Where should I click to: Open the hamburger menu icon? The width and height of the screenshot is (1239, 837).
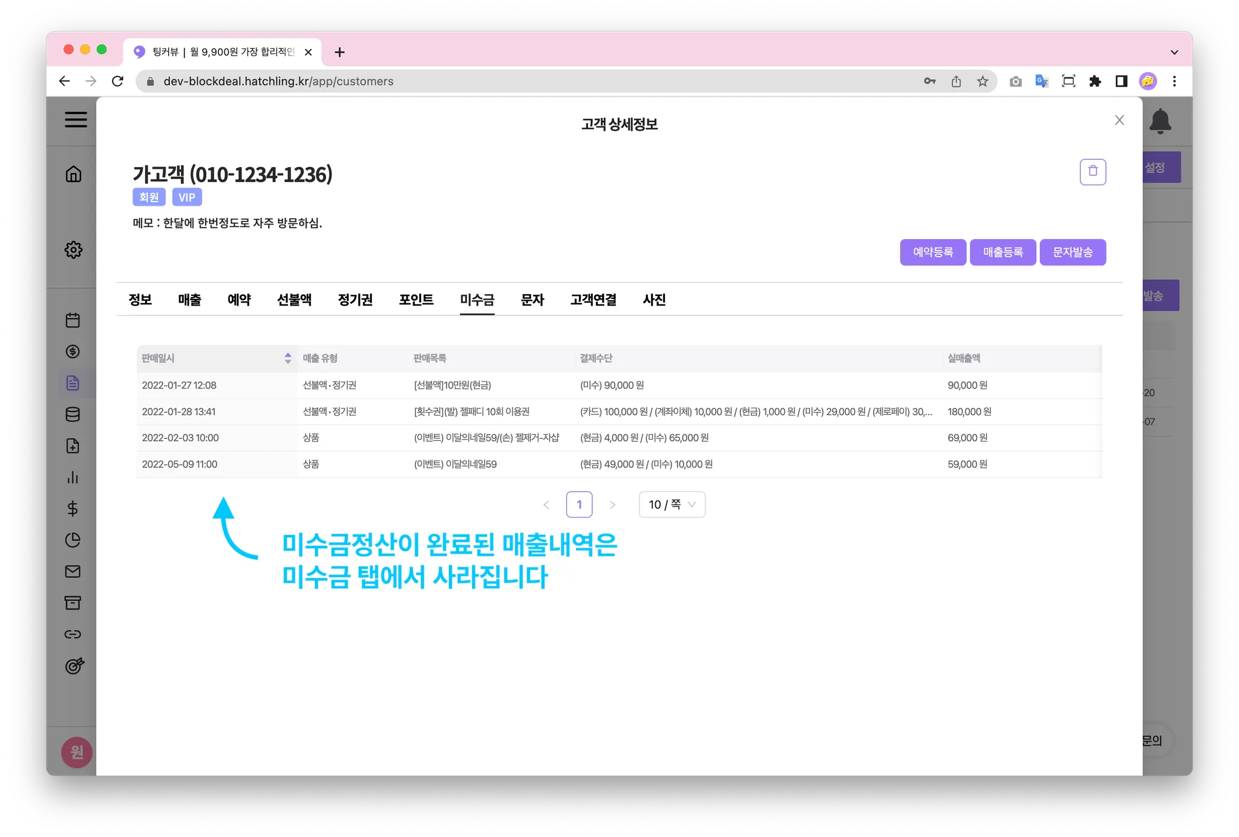click(76, 119)
